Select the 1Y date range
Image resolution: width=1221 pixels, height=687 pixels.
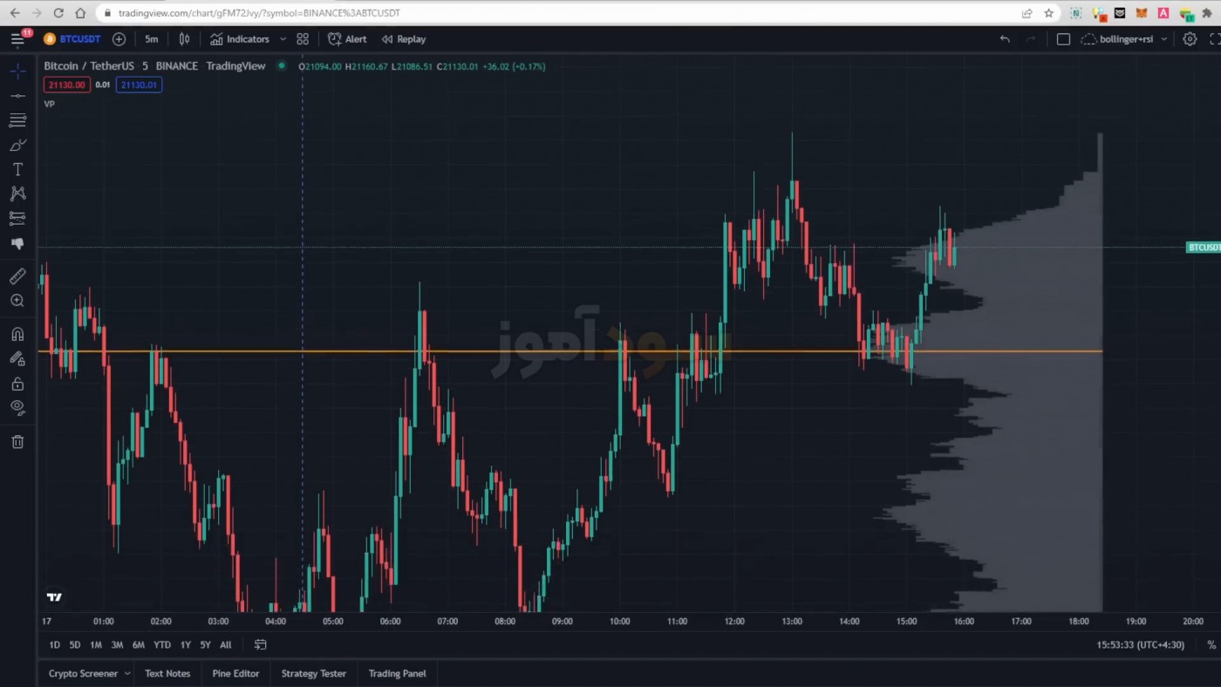click(185, 645)
